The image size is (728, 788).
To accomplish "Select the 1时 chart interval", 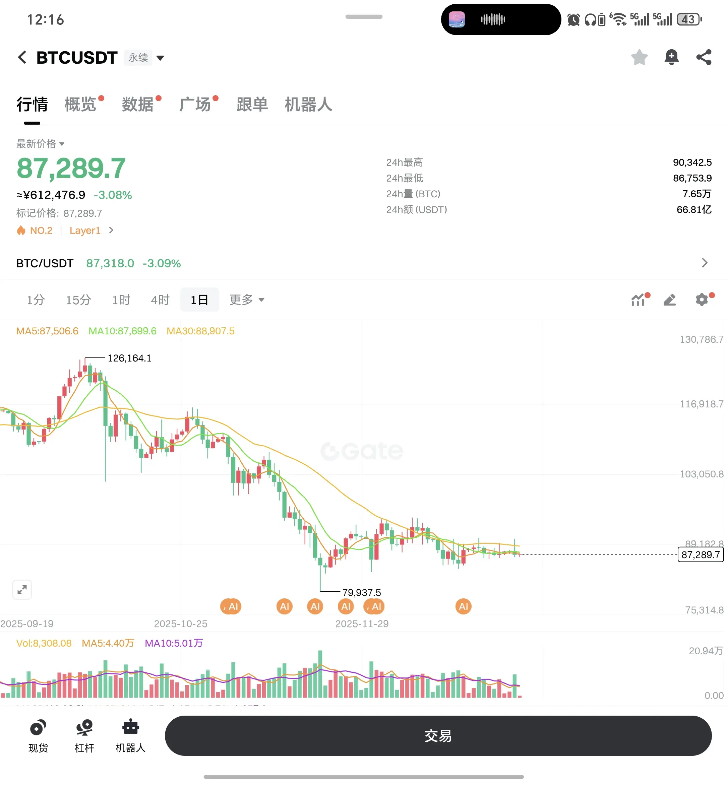I will point(121,300).
